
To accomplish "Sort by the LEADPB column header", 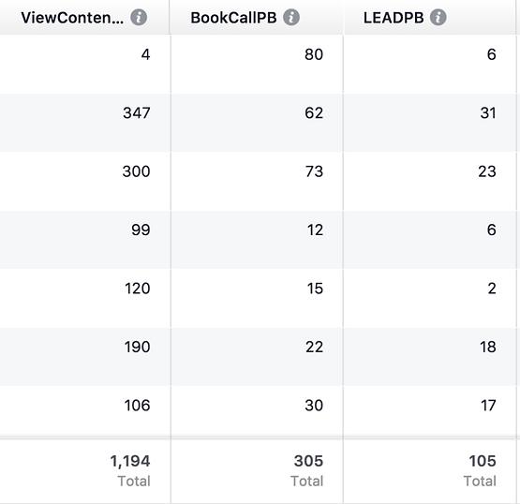I will 394,18.
